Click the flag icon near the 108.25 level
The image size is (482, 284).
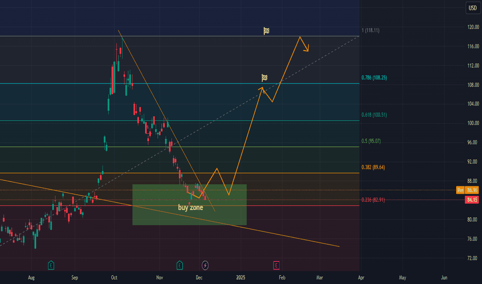(264, 77)
